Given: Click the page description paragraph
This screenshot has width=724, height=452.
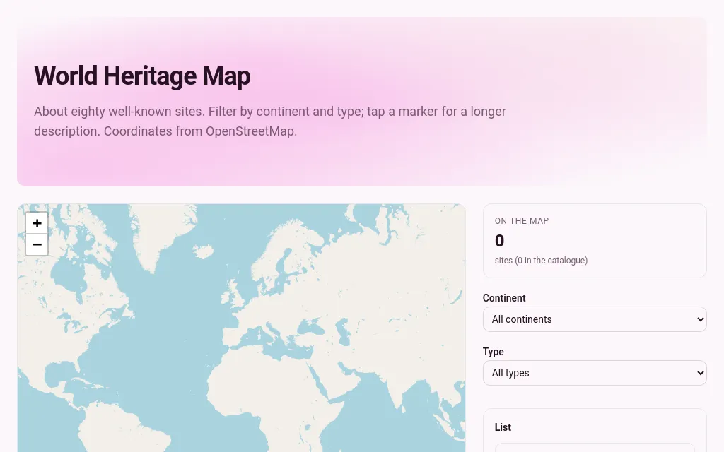Looking at the screenshot, I should pyautogui.click(x=270, y=121).
